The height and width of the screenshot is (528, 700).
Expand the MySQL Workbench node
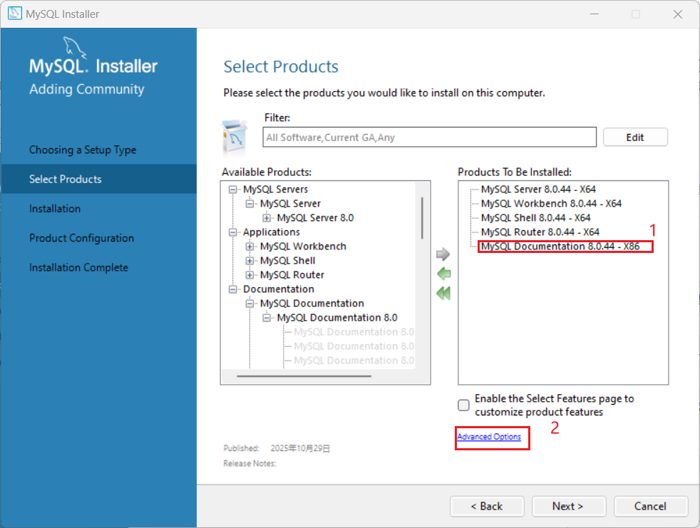click(x=249, y=247)
